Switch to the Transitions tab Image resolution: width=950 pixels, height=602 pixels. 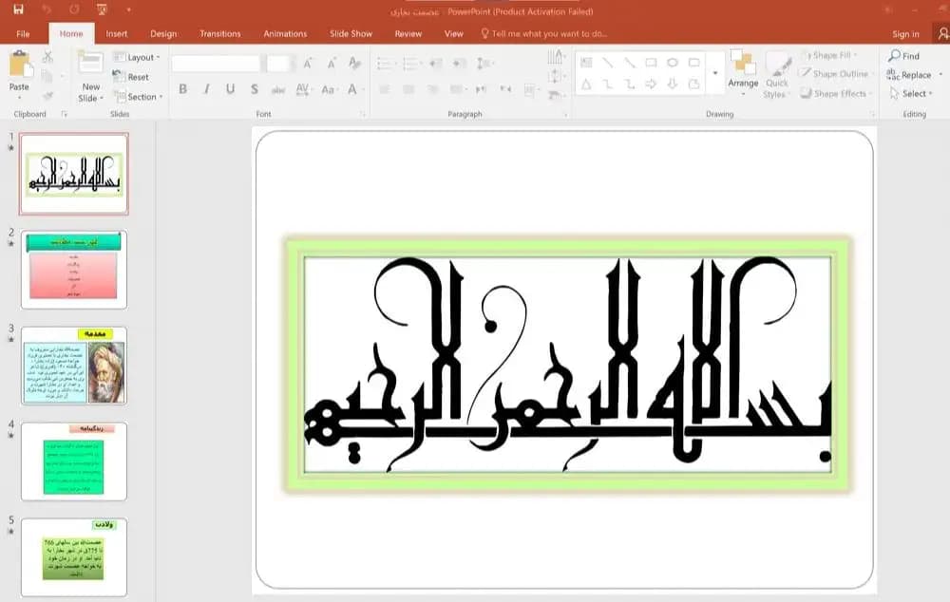[220, 34]
